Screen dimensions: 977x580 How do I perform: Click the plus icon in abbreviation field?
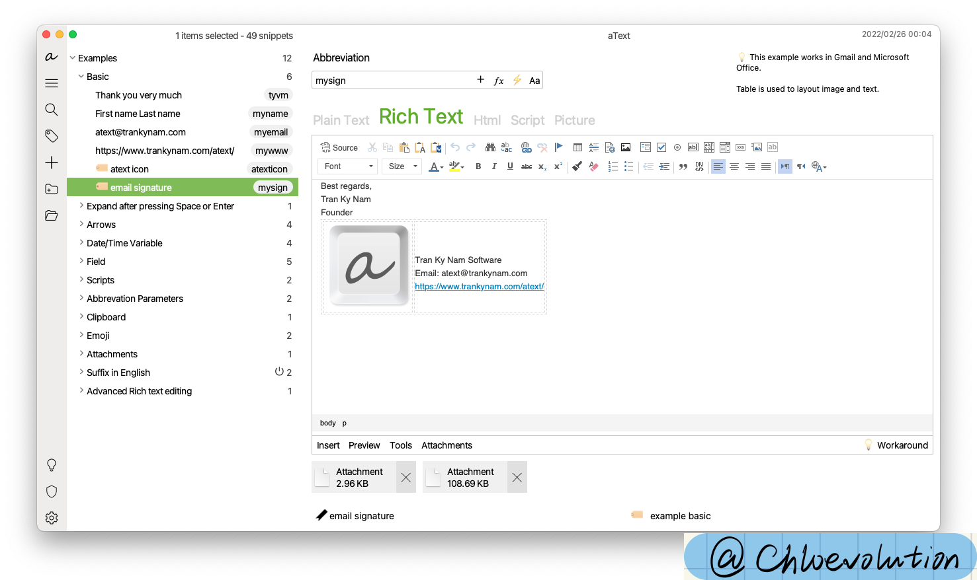pos(481,80)
